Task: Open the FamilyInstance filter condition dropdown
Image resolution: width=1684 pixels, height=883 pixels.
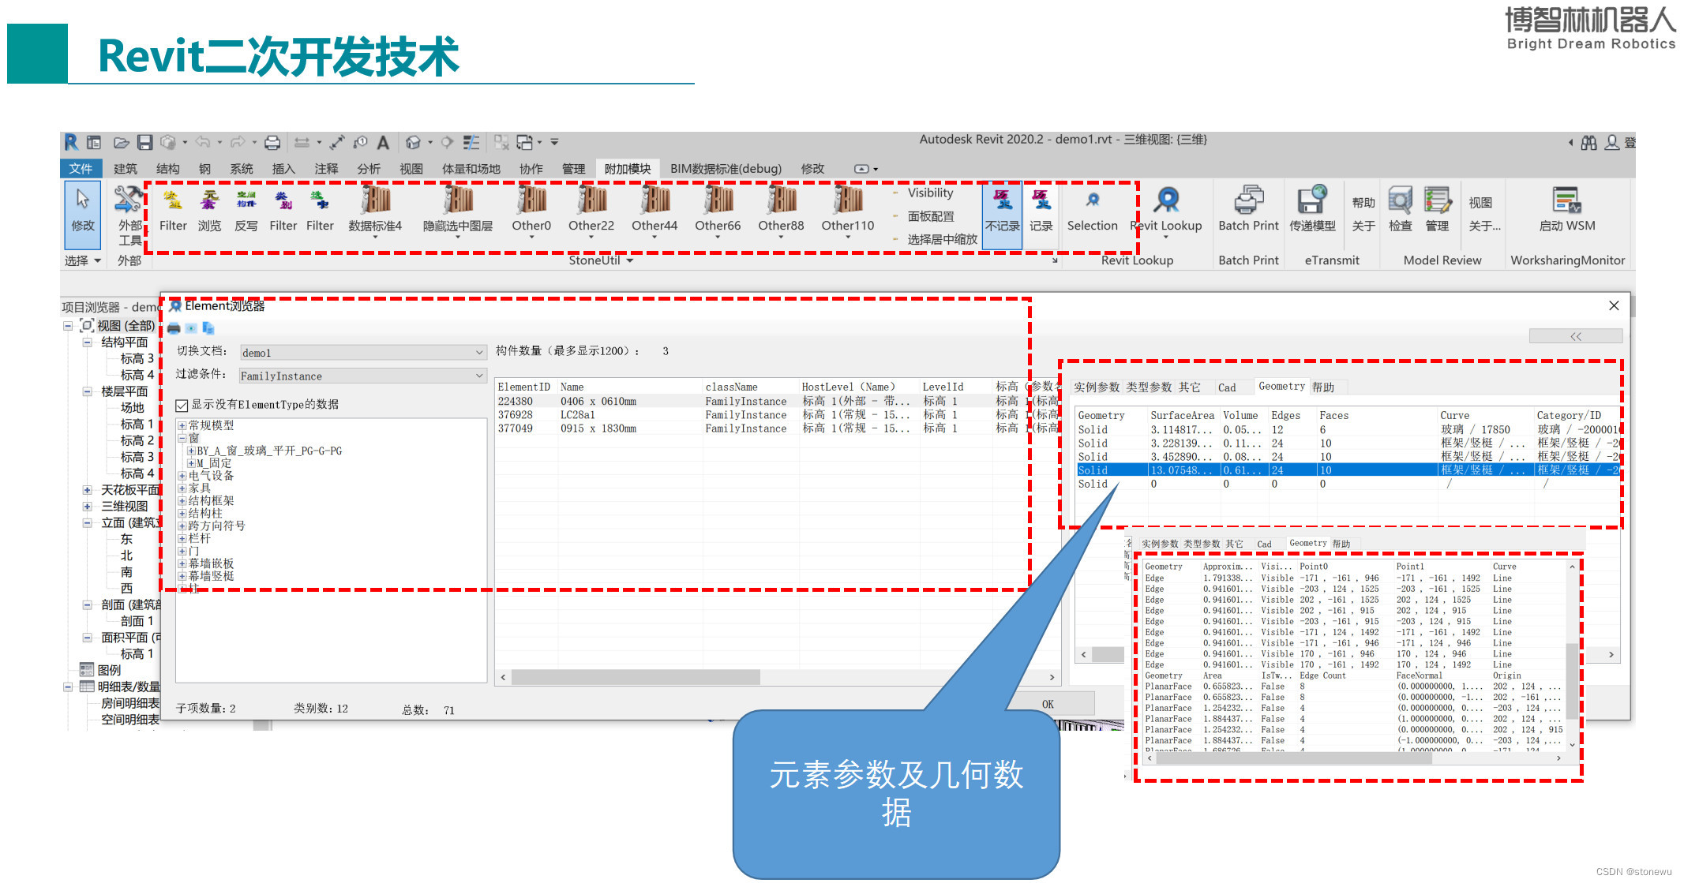Action: click(479, 376)
